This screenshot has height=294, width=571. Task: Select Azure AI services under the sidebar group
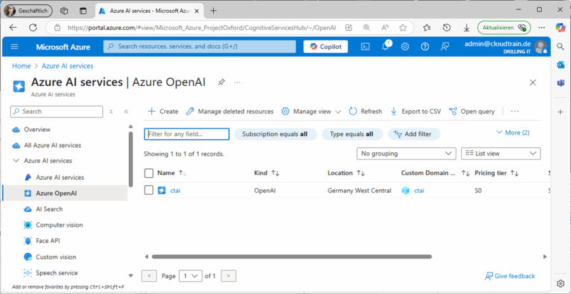60,177
